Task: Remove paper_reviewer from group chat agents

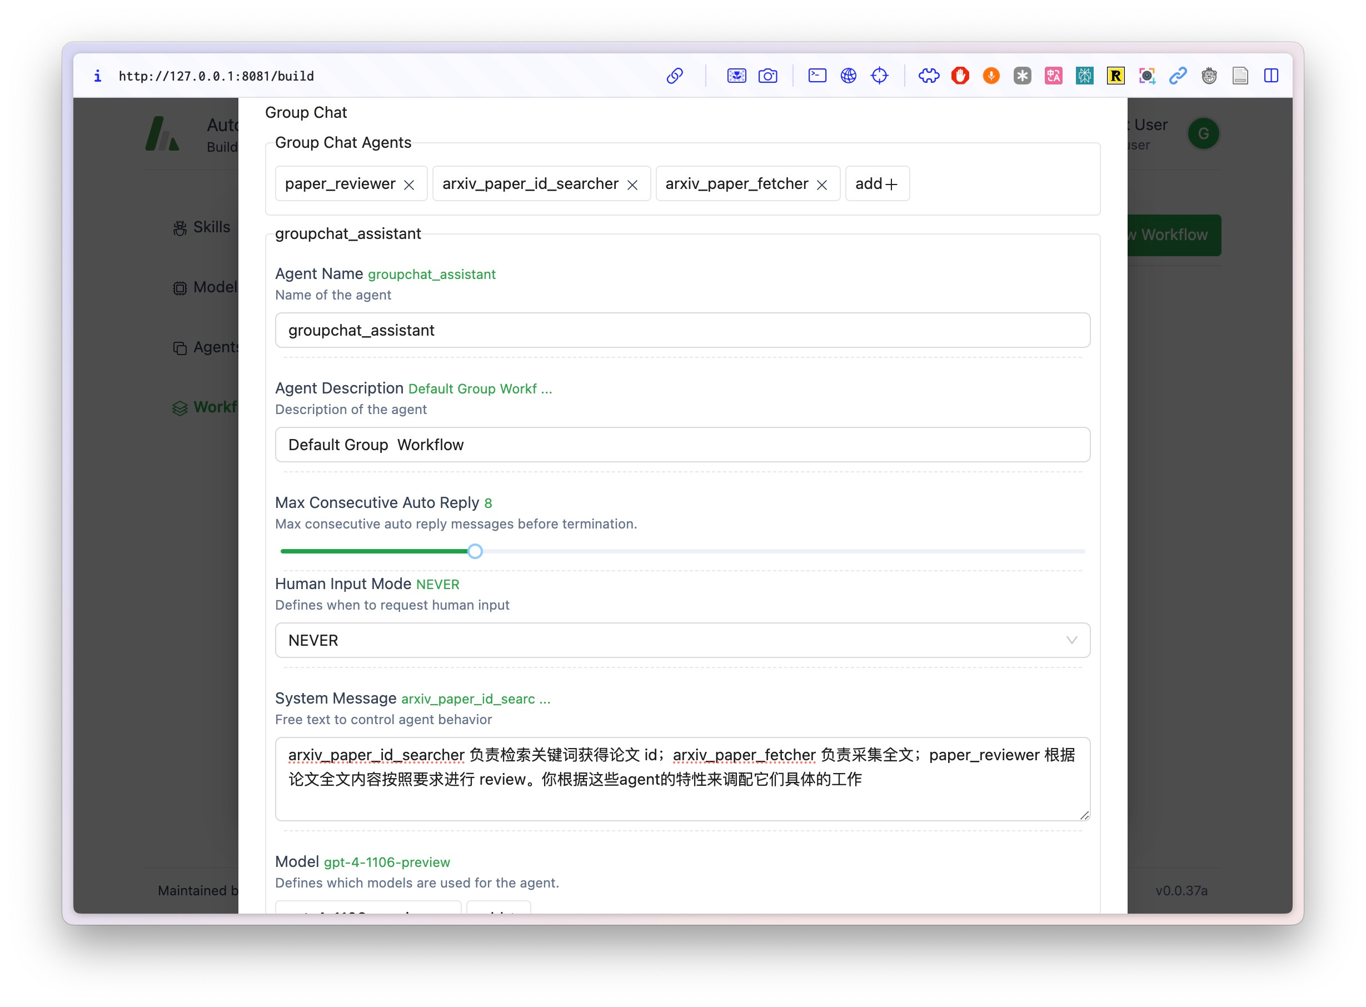Action: [409, 185]
